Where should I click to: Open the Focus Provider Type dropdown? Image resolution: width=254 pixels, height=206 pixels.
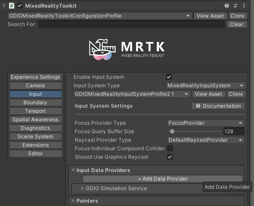tap(206, 123)
